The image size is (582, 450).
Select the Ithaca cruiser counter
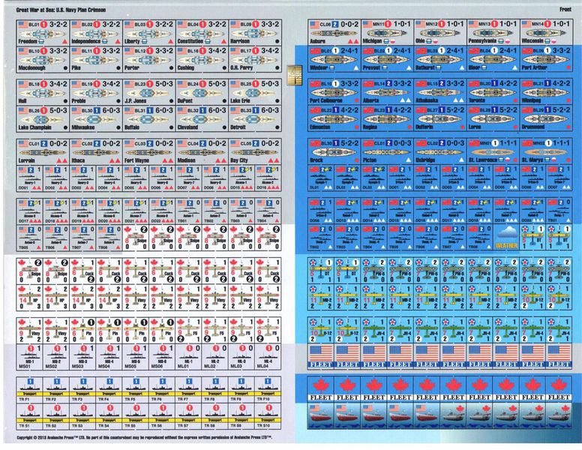point(96,151)
